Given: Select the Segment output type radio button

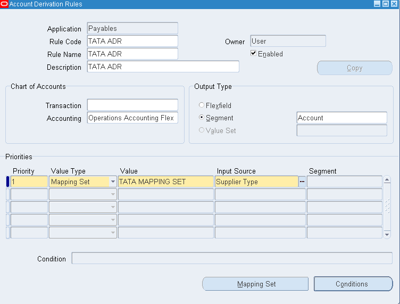Looking at the screenshot, I should click(202, 118).
